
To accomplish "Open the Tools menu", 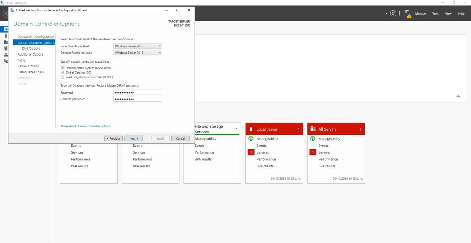I will [x=435, y=13].
